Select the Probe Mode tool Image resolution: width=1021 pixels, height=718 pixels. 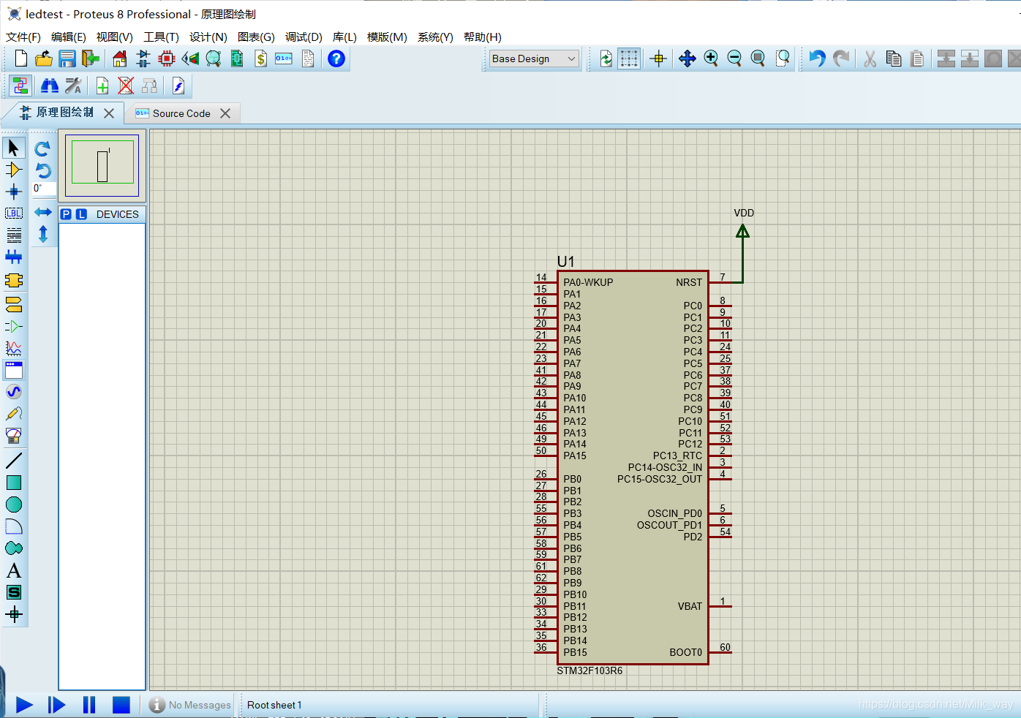coord(13,414)
